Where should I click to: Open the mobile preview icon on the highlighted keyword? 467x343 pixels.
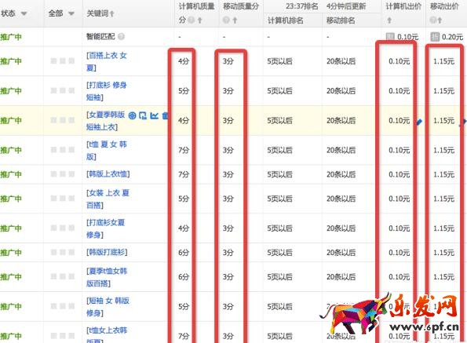[143, 115]
